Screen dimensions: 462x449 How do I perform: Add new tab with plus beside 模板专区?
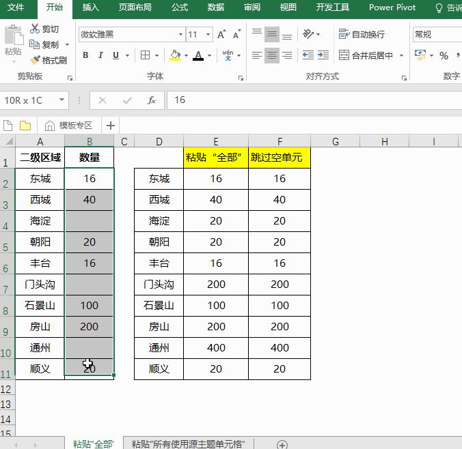[x=111, y=126]
